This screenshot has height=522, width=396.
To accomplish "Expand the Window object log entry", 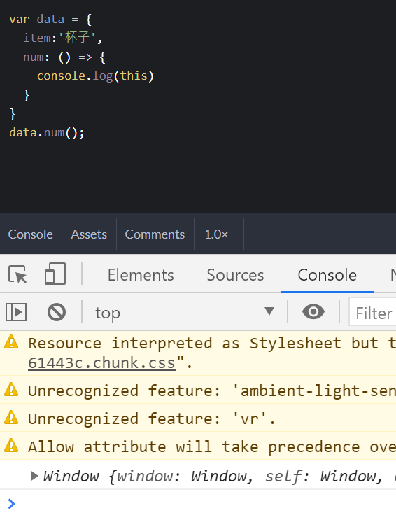I will click(x=34, y=476).
